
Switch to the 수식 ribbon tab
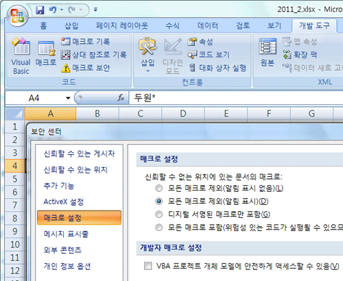tap(172, 25)
